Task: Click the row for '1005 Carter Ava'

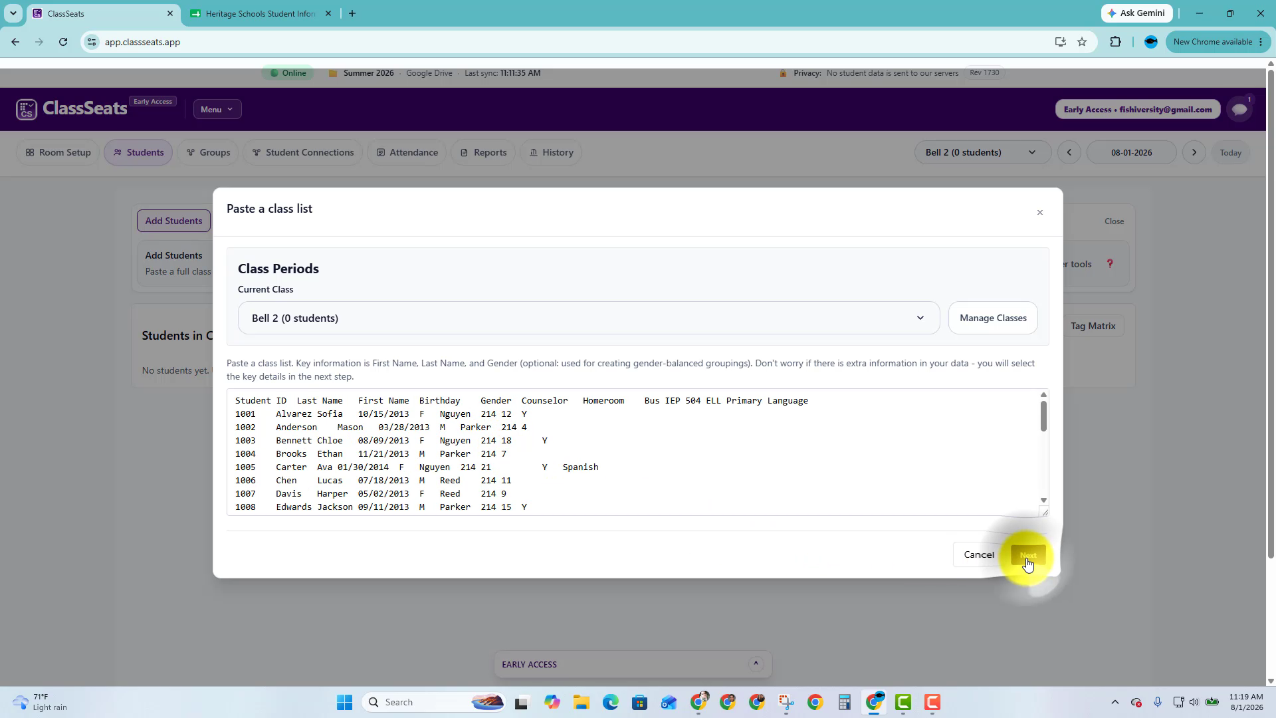Action: (x=417, y=467)
